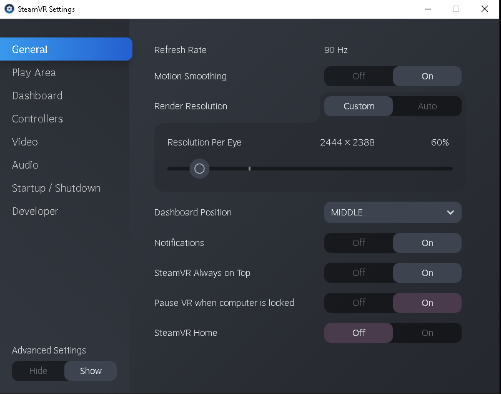This screenshot has height=394, width=501.
Task: Turn off SteamVR Always on Top
Action: 359,273
